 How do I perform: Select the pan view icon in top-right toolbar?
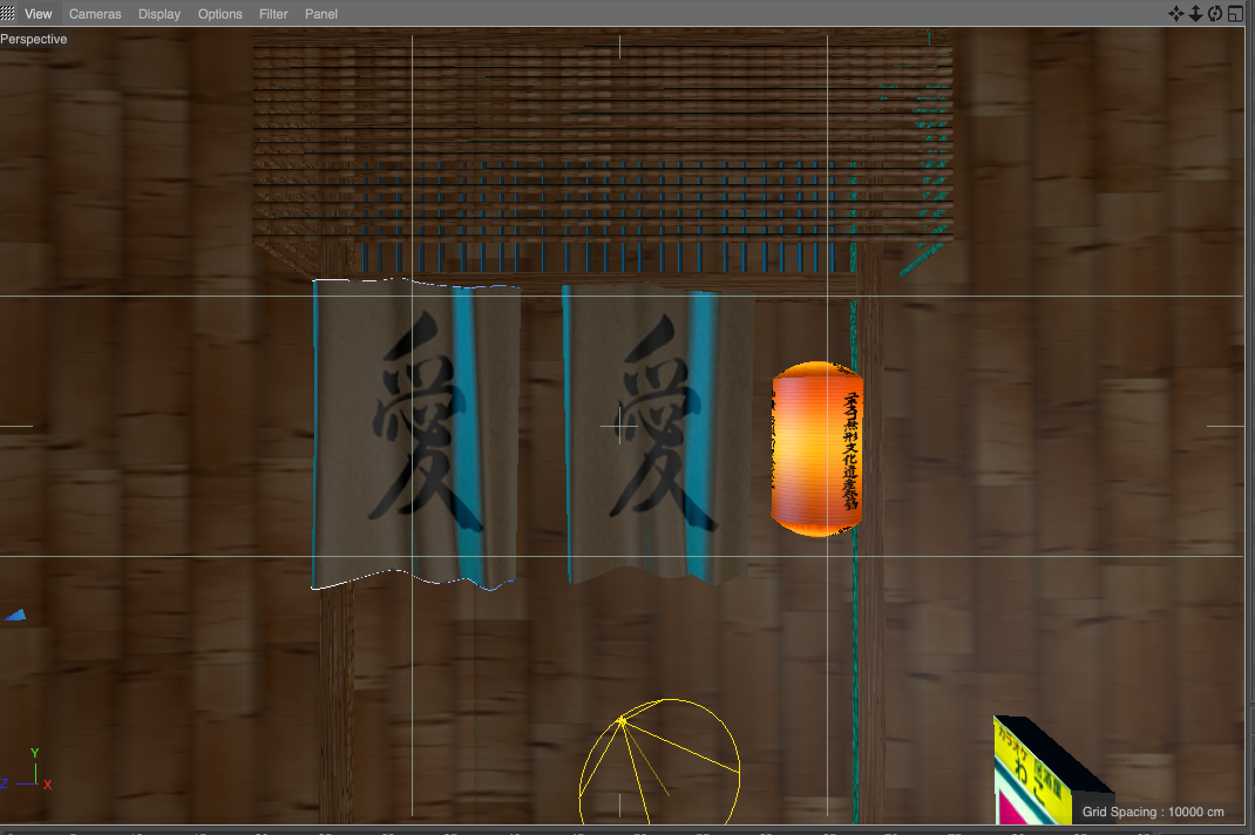(1176, 13)
